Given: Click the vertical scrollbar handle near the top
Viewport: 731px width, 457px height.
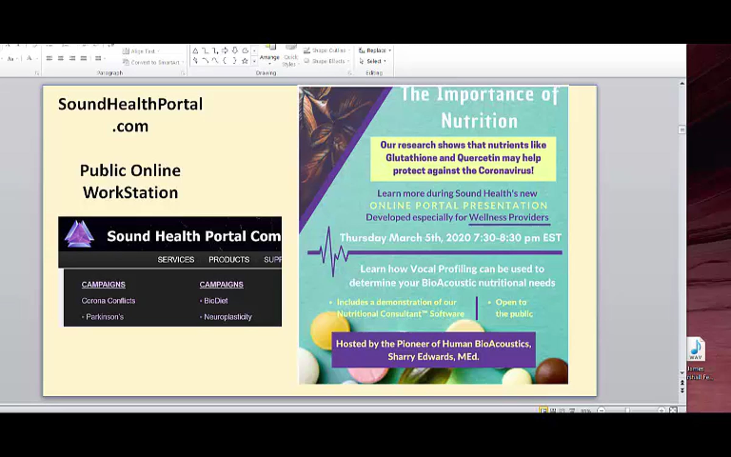Looking at the screenshot, I should (682, 130).
